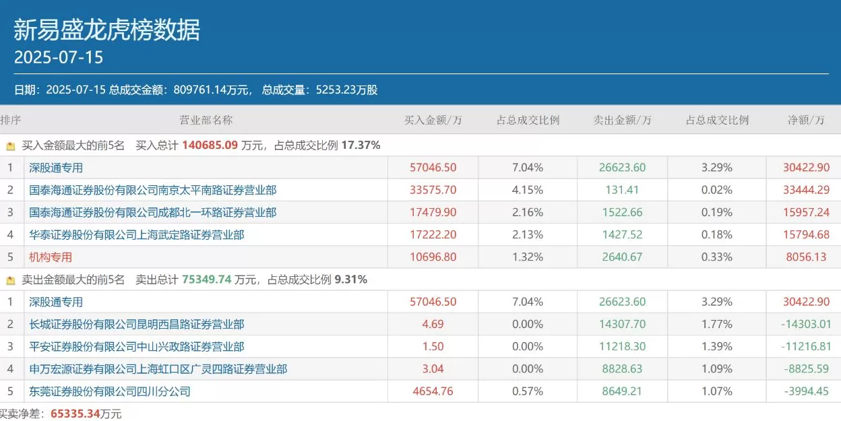Click net amount 15794.68
The image size is (841, 421).
click(807, 234)
